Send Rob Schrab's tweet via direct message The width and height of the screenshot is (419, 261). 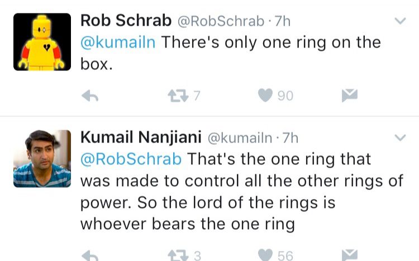coord(350,96)
